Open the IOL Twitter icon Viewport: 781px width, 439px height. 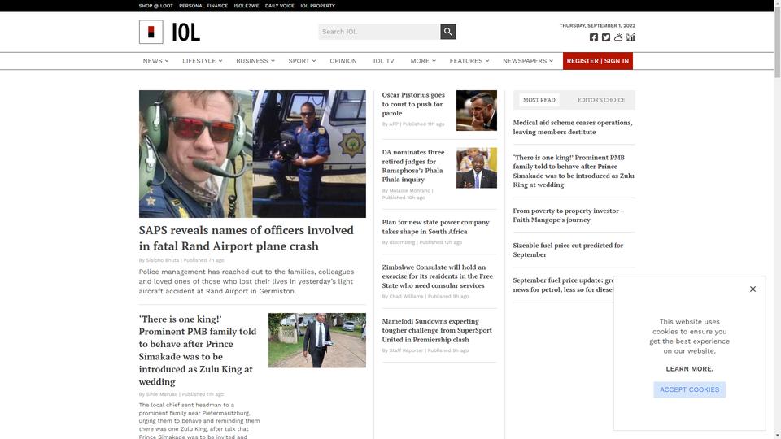click(605, 37)
